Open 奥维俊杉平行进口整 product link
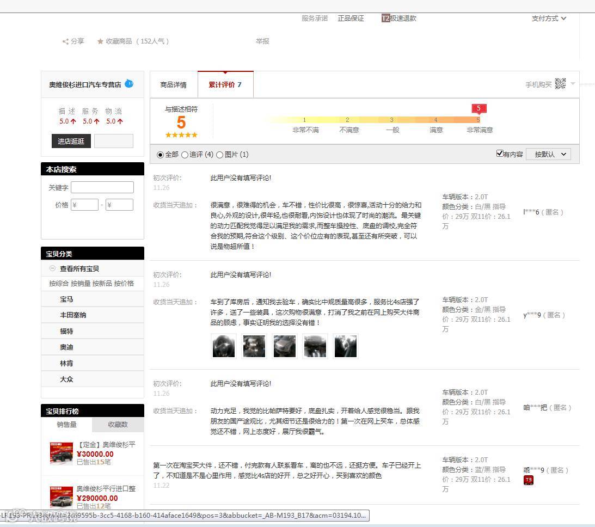This screenshot has width=595, height=527. (x=106, y=488)
